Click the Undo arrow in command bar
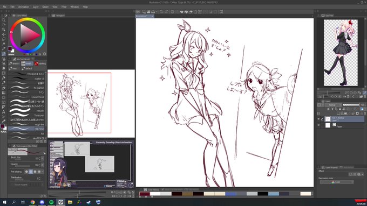 tap(161, 11)
